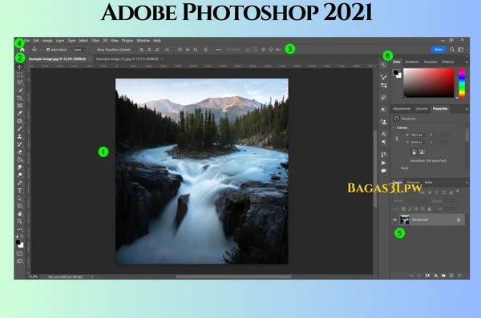481x318 pixels.
Task: Click the Create new group folder icon
Action: tap(443, 276)
